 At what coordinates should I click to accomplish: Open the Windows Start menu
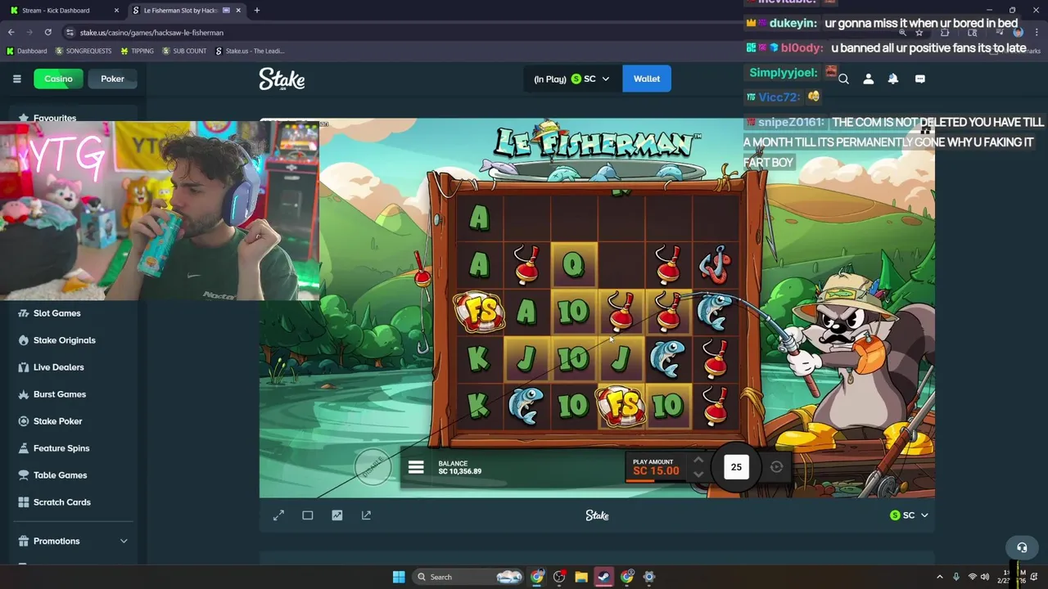click(399, 577)
